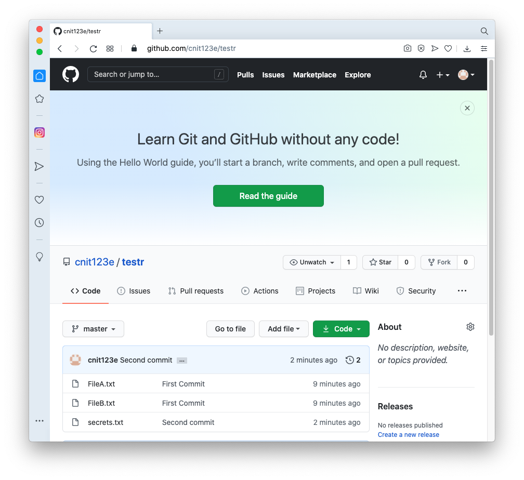
Task: Open the Actions tab
Action: [260, 291]
